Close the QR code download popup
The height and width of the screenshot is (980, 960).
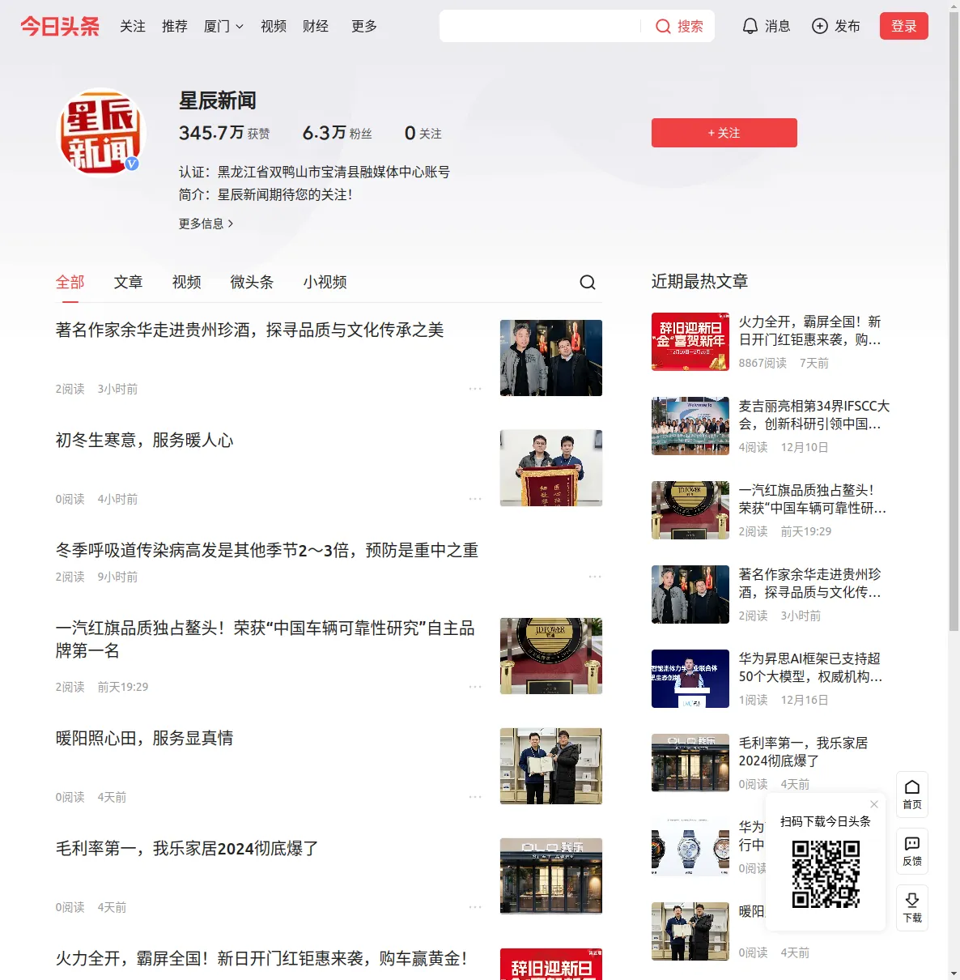(874, 804)
